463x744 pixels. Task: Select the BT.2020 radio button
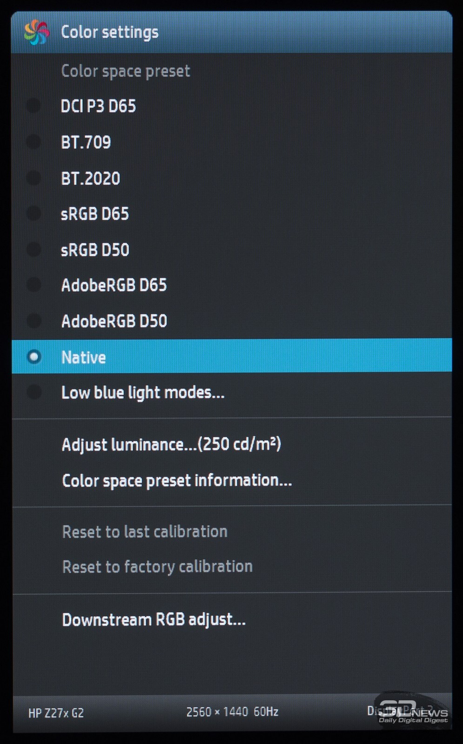tap(34, 178)
